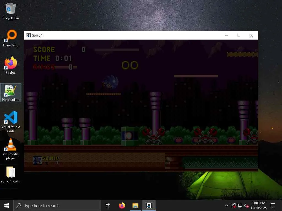Click the TIME 0:01 counter in game

(x=53, y=58)
